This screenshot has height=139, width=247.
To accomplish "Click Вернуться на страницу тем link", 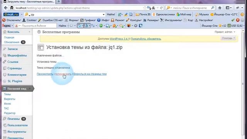I will coord(90,74).
